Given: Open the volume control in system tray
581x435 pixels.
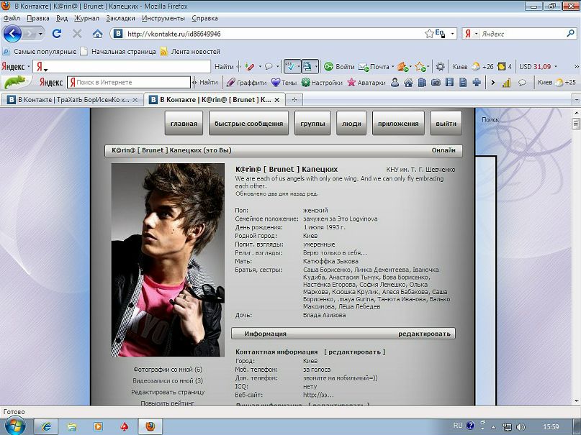Looking at the screenshot, I should (x=521, y=427).
